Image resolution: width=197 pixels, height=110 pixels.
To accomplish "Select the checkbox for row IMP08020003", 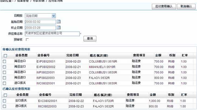I will tap(4, 78).
